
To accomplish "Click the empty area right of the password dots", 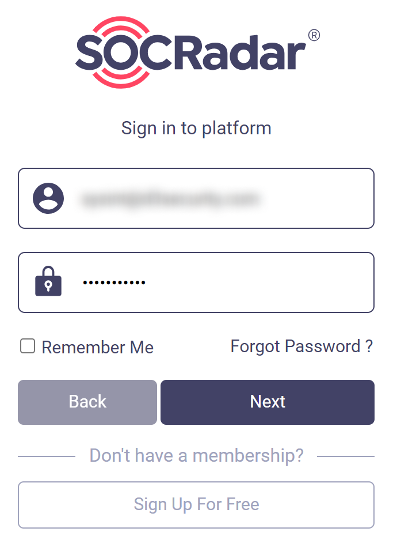I will pyautogui.click(x=259, y=282).
